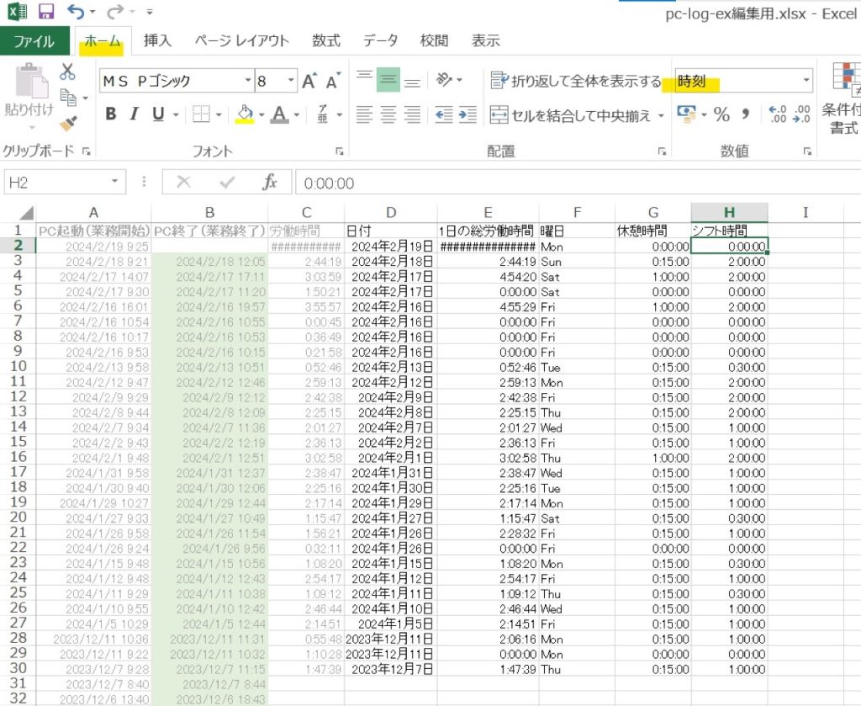The image size is (861, 706).
Task: Click accounting number format icon
Action: (x=686, y=114)
